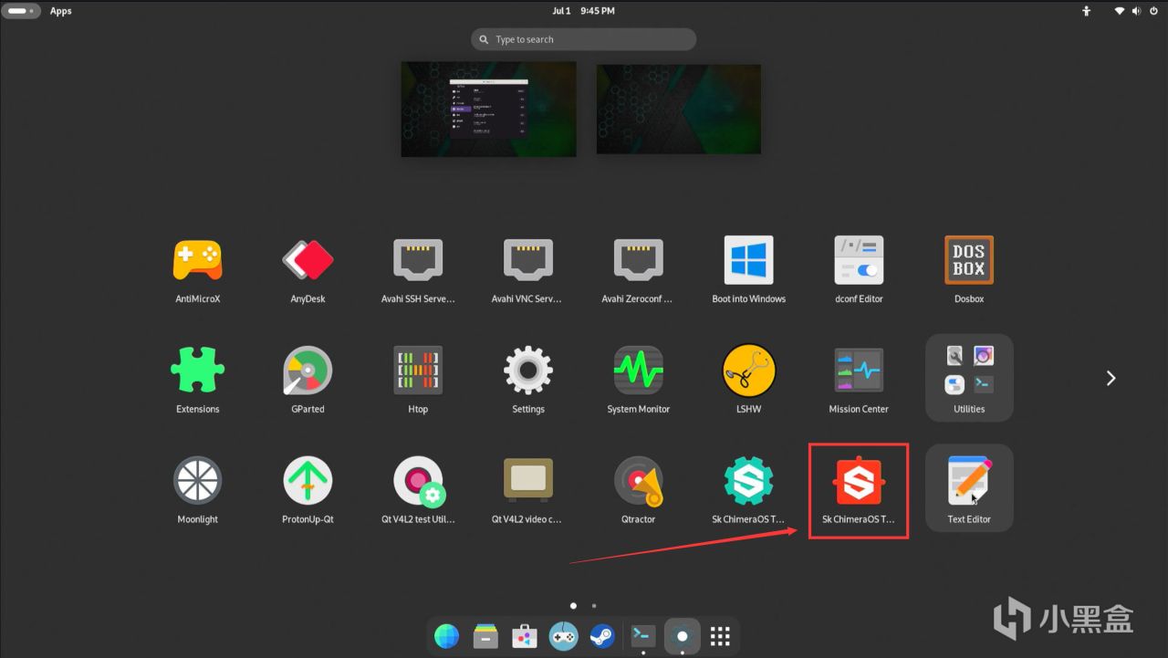
Task: Toggle the Show Apps grid button
Action: click(x=720, y=636)
